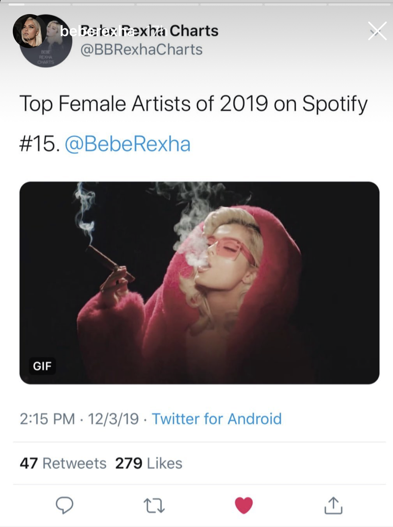Tap the retweet arrows icon
The width and height of the screenshot is (393, 527).
(154, 505)
